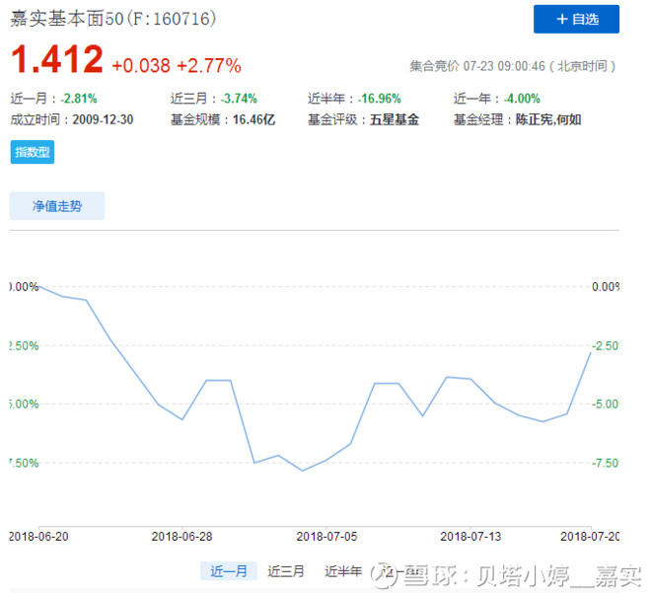Click the fund manager names 陈正宪,何如
The height and width of the screenshot is (593, 651).
tap(548, 119)
